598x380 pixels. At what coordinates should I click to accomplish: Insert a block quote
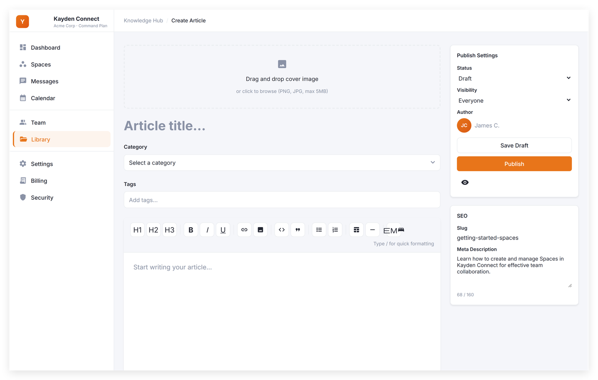(x=298, y=230)
